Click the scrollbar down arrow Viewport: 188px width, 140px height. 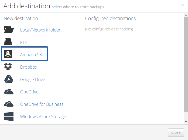tap(186, 122)
